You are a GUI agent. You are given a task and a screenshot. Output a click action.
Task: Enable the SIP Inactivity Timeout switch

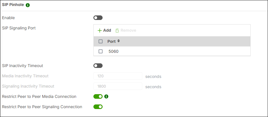(x=98, y=66)
